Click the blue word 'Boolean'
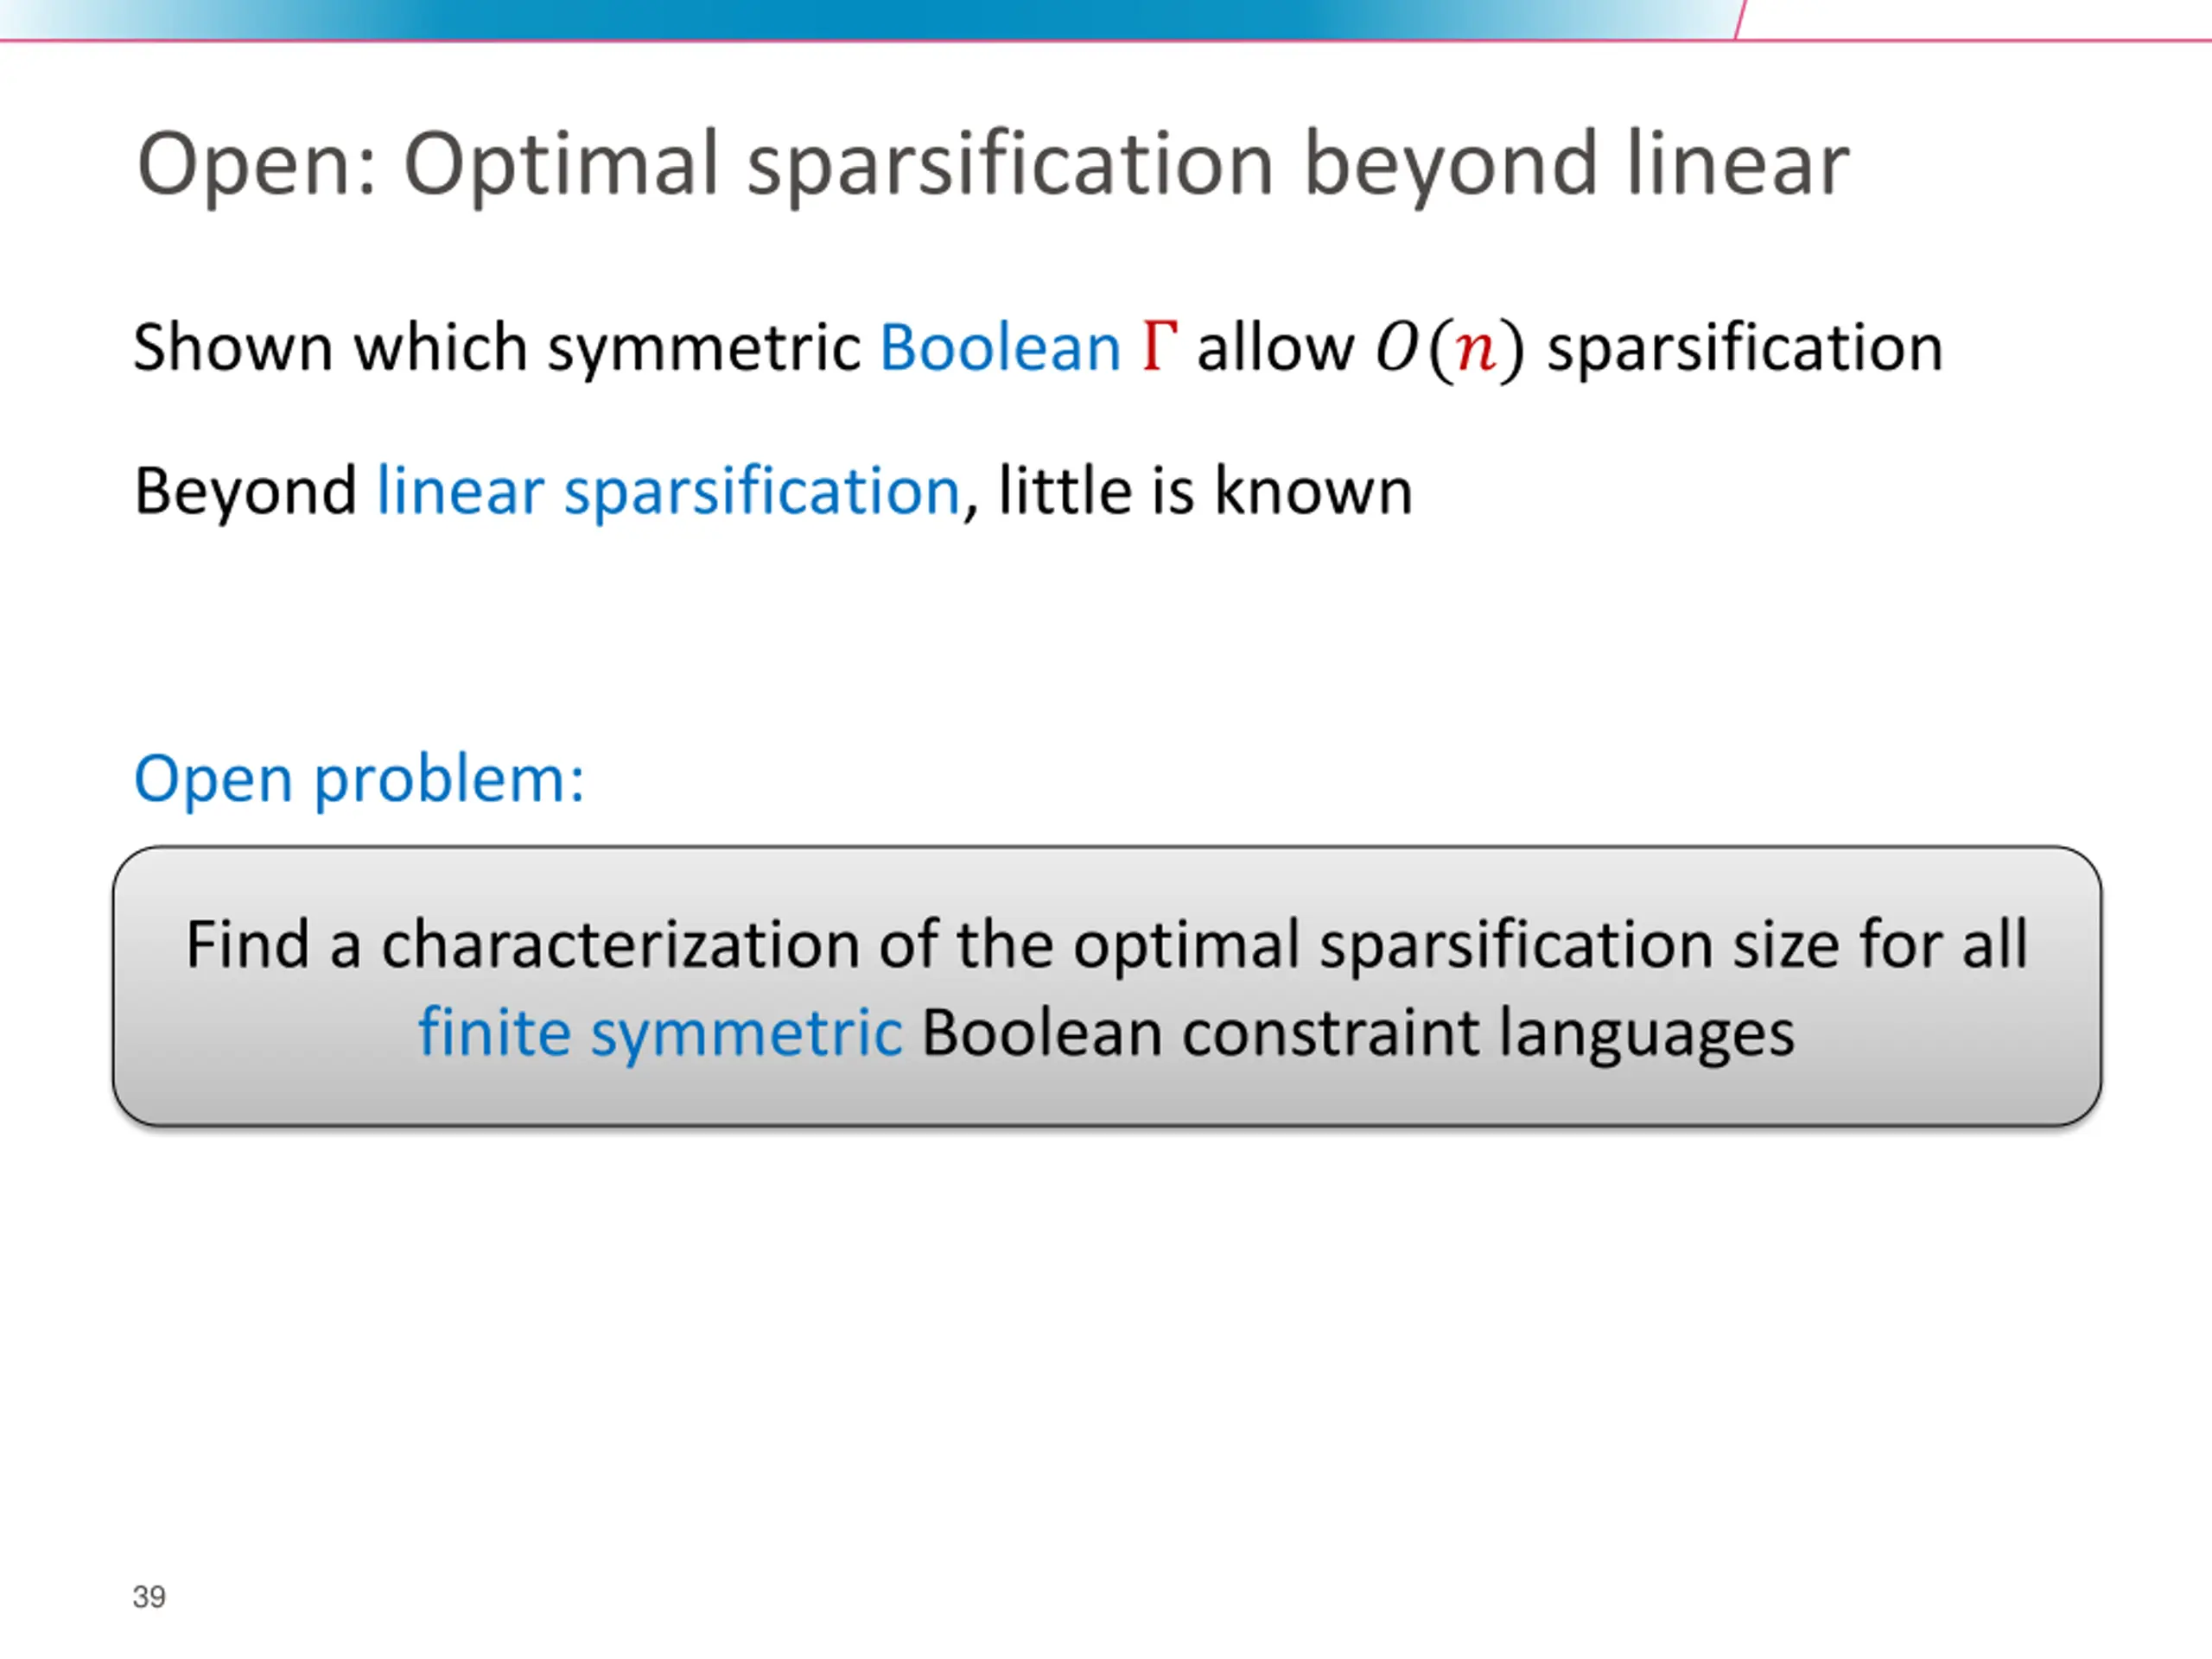This screenshot has height=1659, width=2212. tap(999, 348)
